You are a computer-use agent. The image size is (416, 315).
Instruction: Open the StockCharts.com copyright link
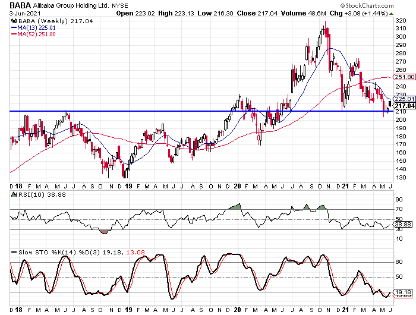[367, 5]
